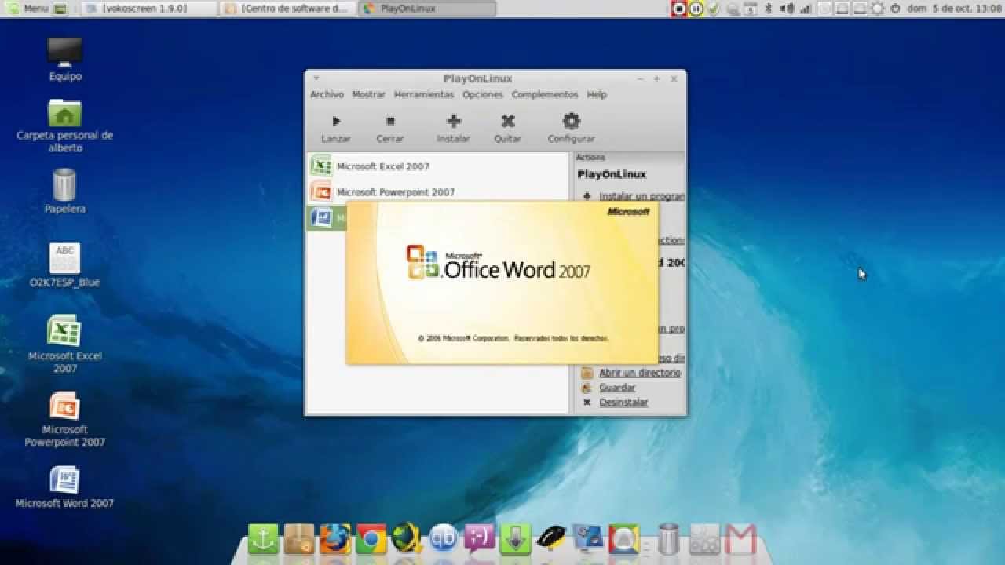Click the computer monitor dock icon
1005x565 pixels.
coord(587,538)
